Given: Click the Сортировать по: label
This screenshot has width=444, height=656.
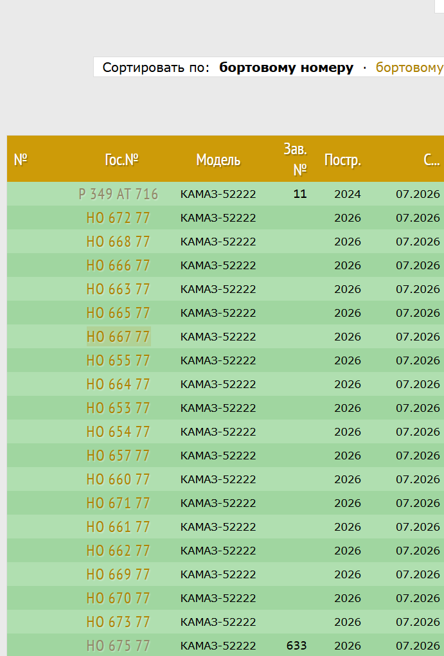Looking at the screenshot, I should pos(155,67).
